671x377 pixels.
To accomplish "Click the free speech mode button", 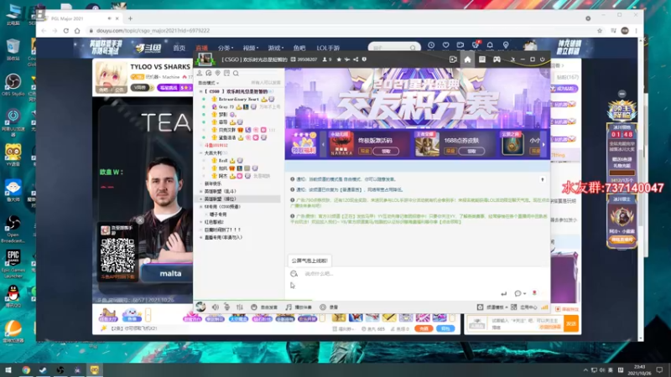I will coord(264,307).
